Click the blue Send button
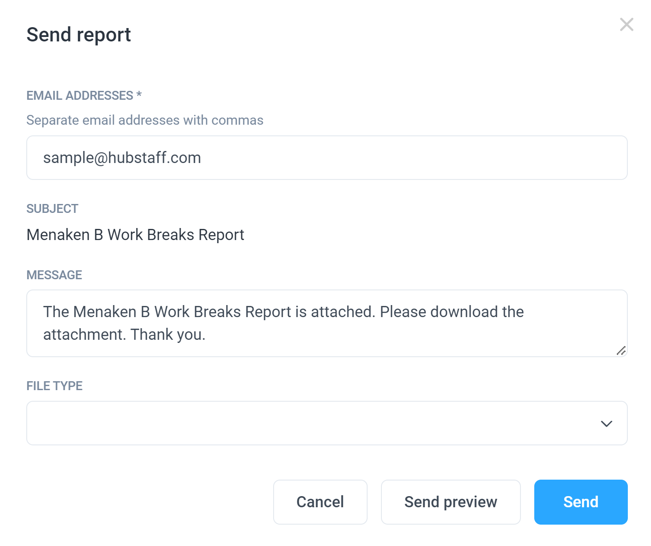 click(x=581, y=502)
